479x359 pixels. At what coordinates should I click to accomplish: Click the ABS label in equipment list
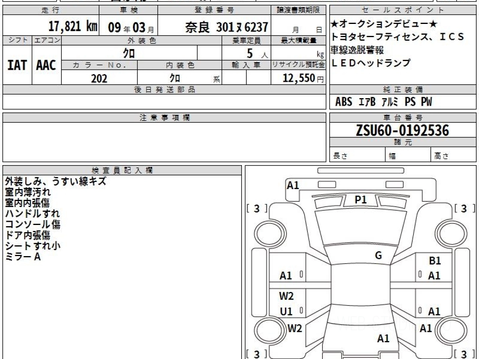pyautogui.click(x=343, y=102)
